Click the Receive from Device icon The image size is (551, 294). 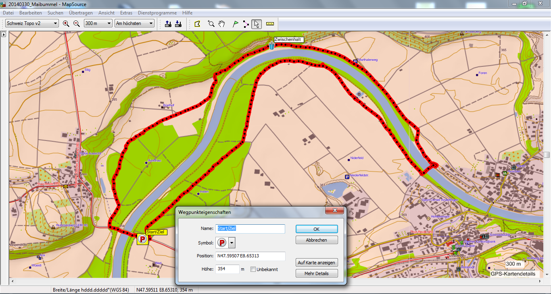[178, 24]
